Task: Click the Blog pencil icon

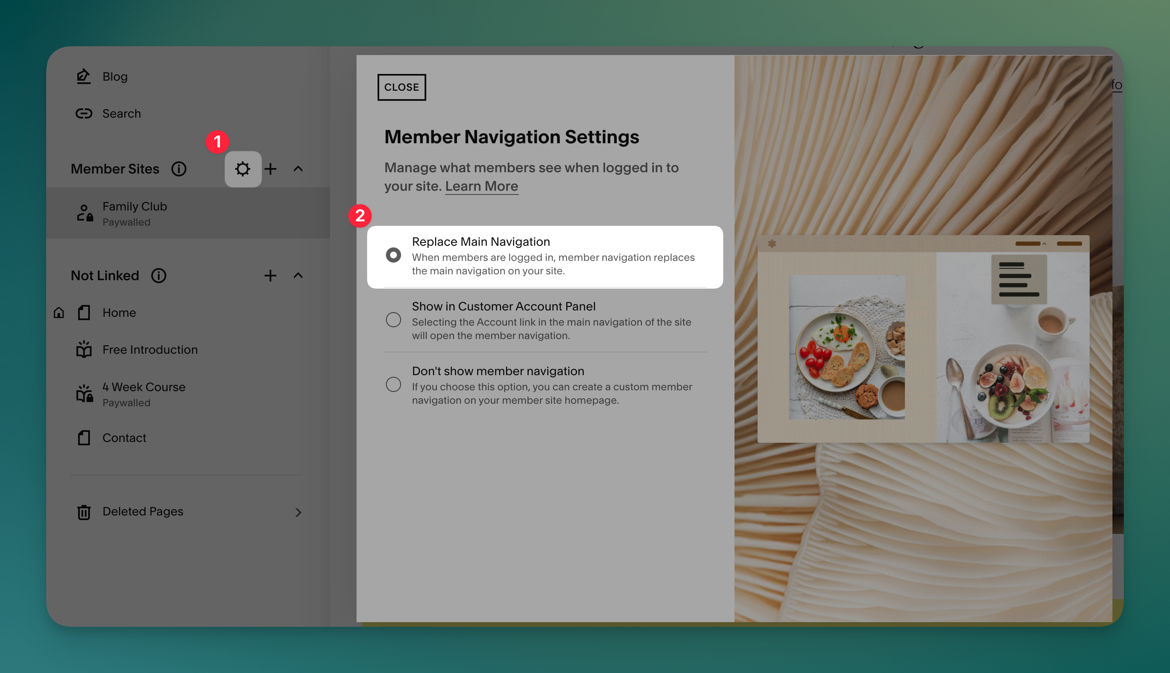Action: [x=84, y=76]
